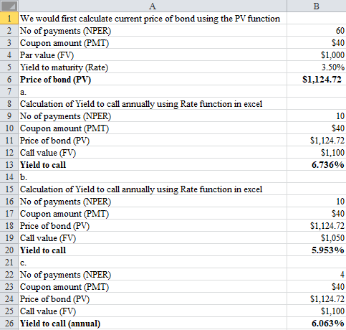Image resolution: width=346 pixels, height=330 pixels.
Task: Click 'Price of bond (PV)' in row 11
Action: [x=153, y=140]
